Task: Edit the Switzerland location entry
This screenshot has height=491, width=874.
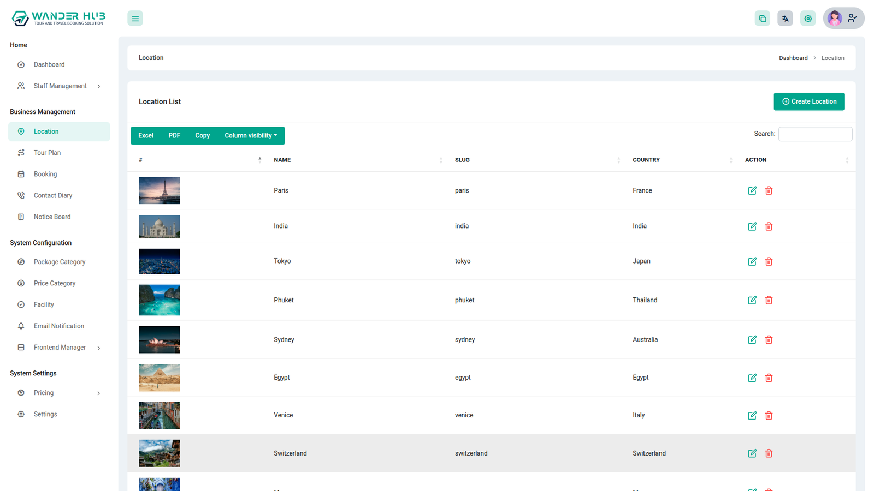Action: [752, 453]
